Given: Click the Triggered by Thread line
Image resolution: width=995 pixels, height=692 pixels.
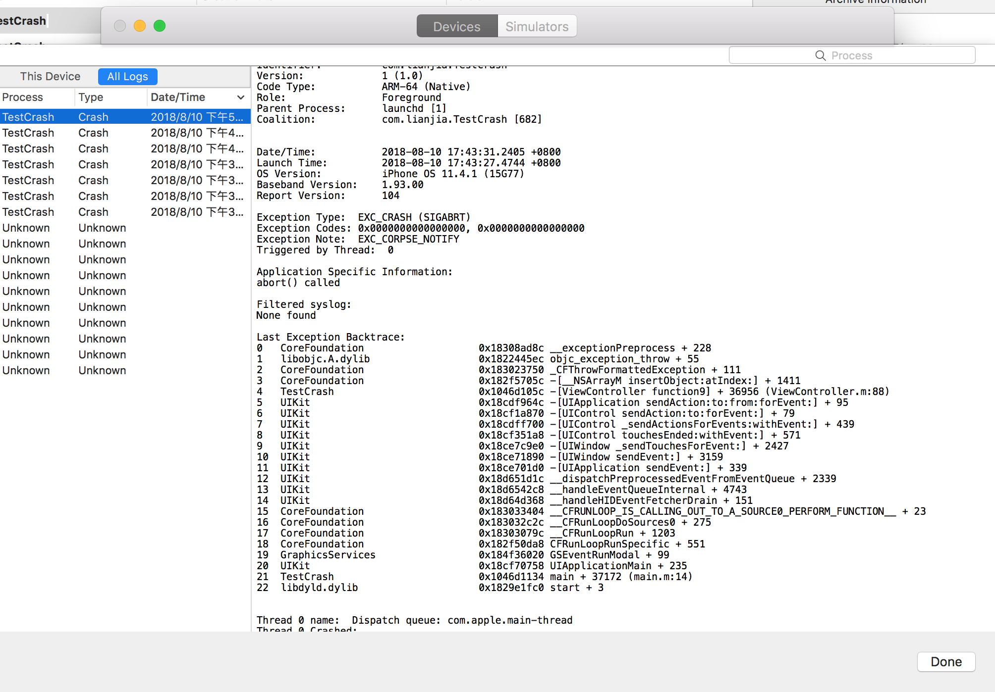Looking at the screenshot, I should [x=325, y=250].
